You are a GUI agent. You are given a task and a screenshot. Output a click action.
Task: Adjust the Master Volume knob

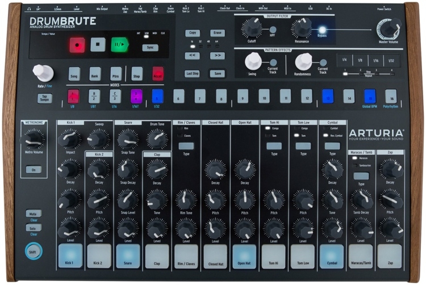point(389,29)
